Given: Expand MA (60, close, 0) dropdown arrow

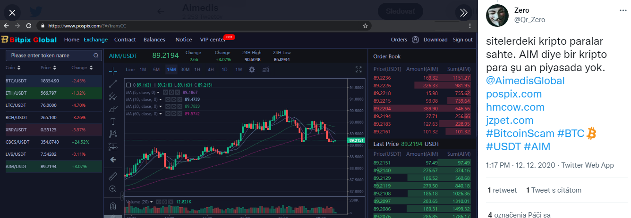Looking at the screenshot, I should [161, 113].
